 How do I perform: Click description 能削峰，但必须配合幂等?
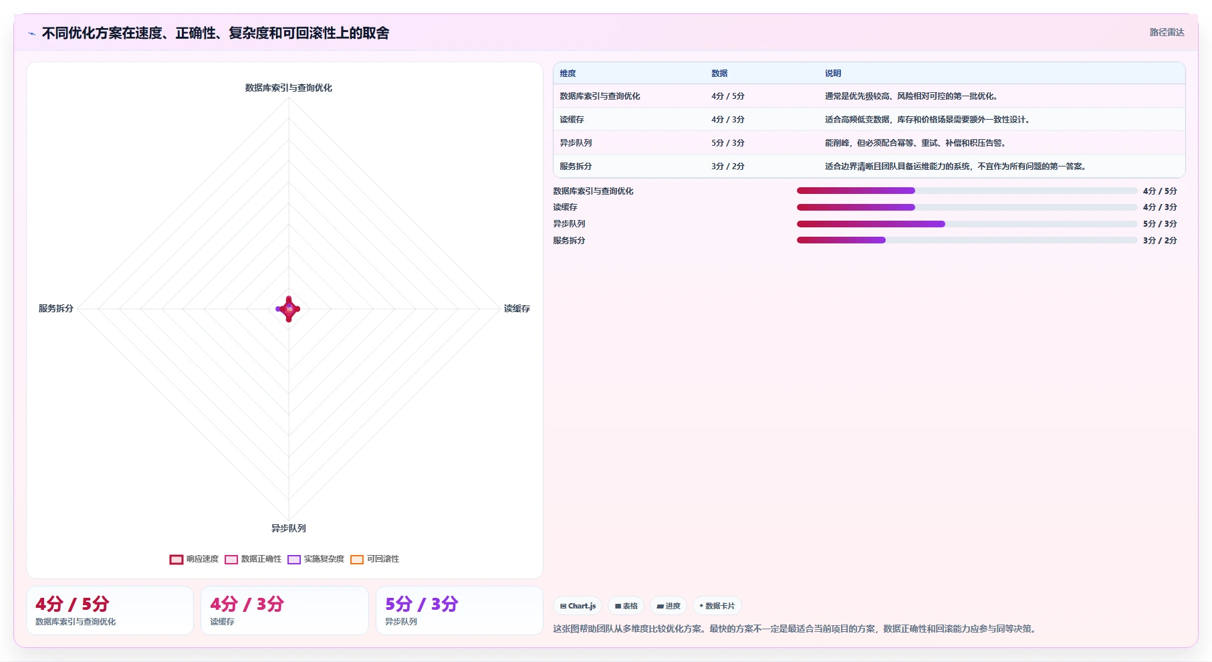pos(915,143)
